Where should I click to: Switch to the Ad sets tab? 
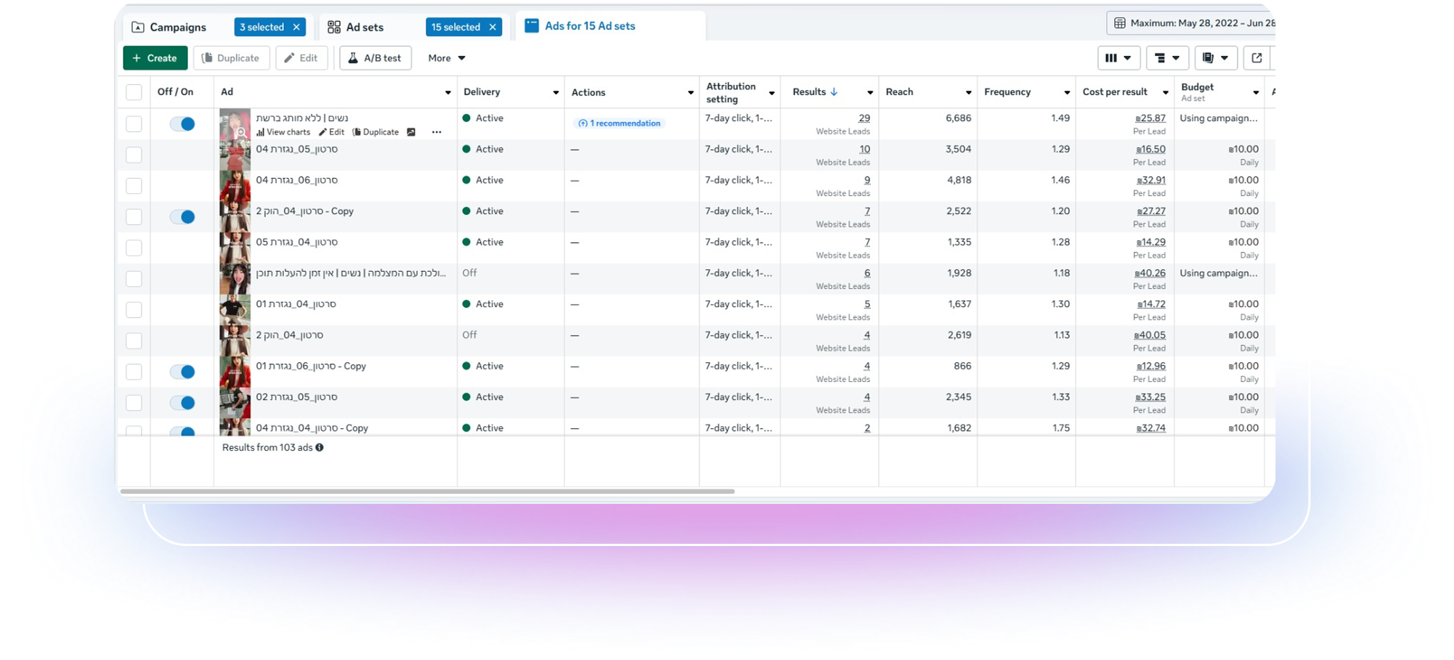tap(365, 28)
